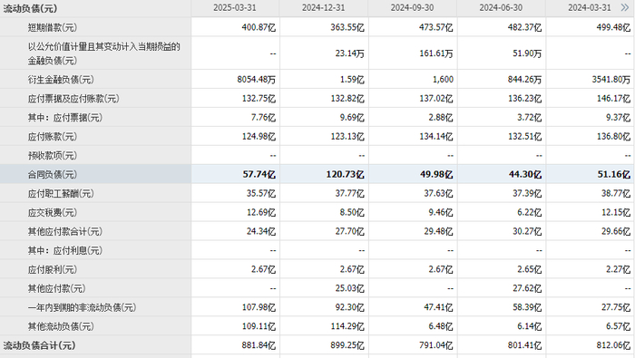
Task: Click the 应交税费(元) row label
Action: (53, 213)
